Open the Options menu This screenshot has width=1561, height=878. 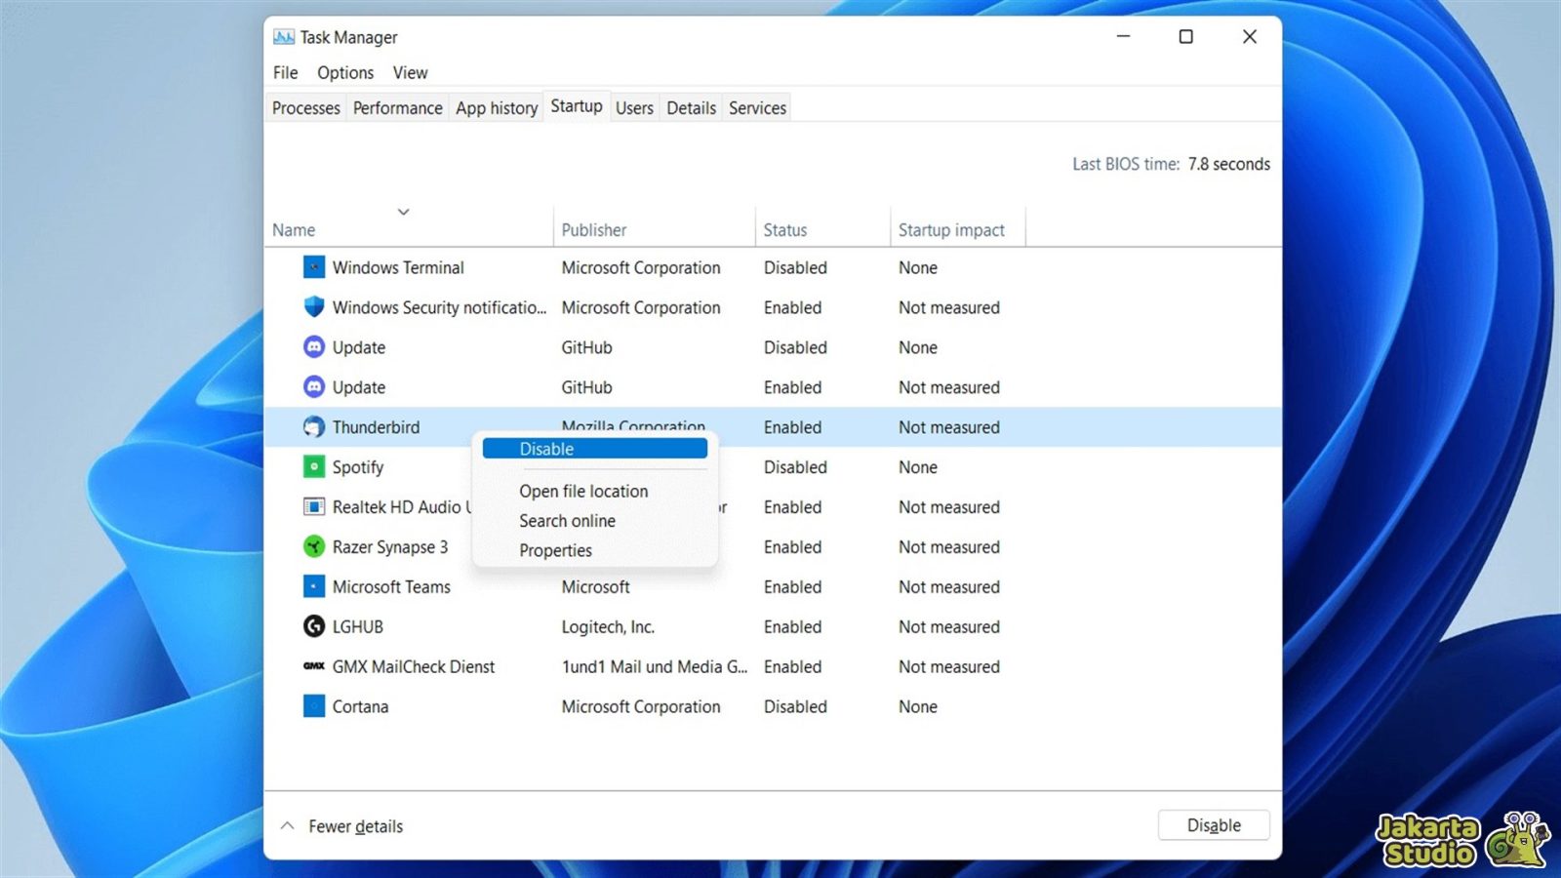[344, 72]
